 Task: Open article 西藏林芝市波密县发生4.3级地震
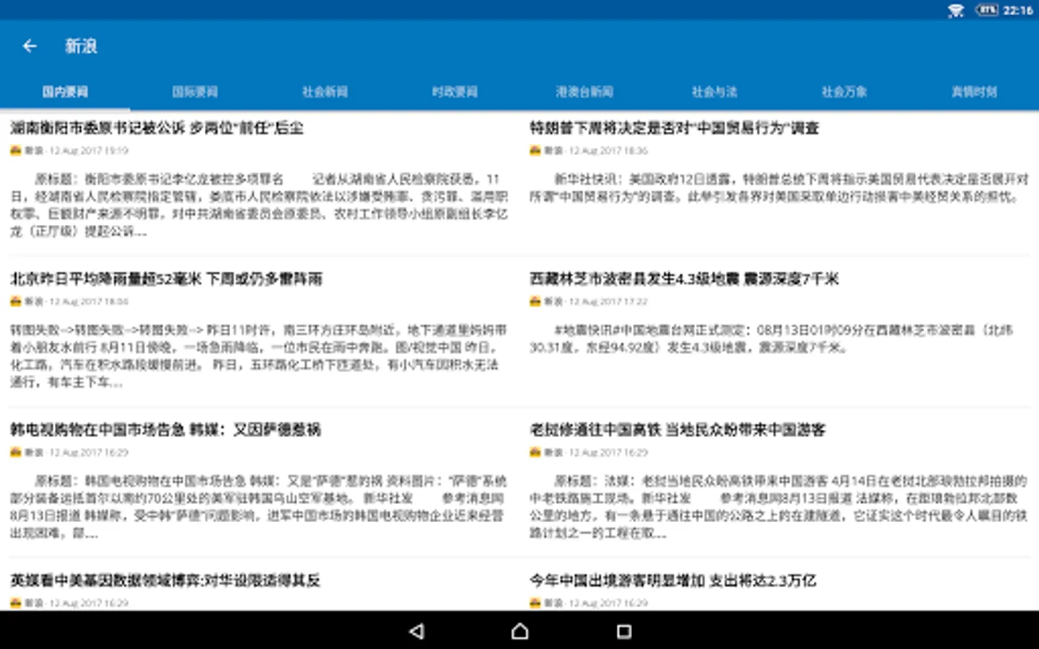tap(684, 279)
